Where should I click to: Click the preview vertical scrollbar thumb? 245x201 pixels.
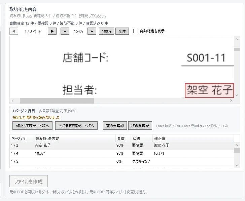click(x=237, y=49)
